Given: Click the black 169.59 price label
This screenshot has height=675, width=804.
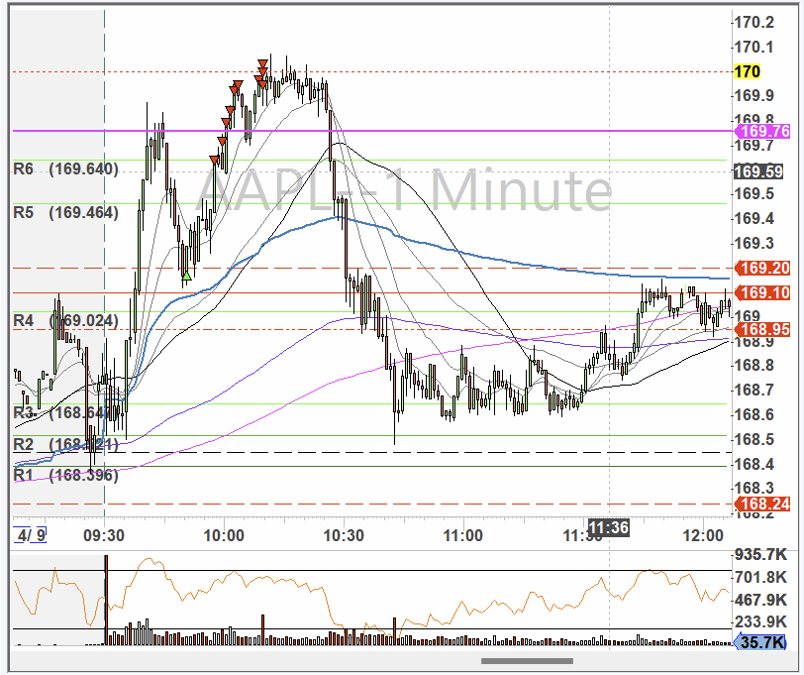Looking at the screenshot, I should [x=759, y=171].
